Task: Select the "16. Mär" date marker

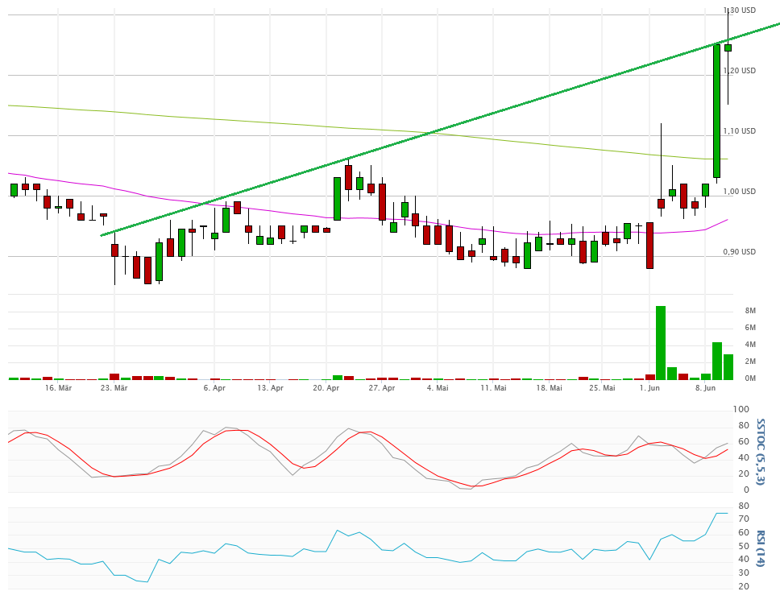Action: tap(59, 388)
